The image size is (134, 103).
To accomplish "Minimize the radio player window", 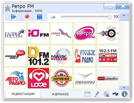I will click(110, 6).
